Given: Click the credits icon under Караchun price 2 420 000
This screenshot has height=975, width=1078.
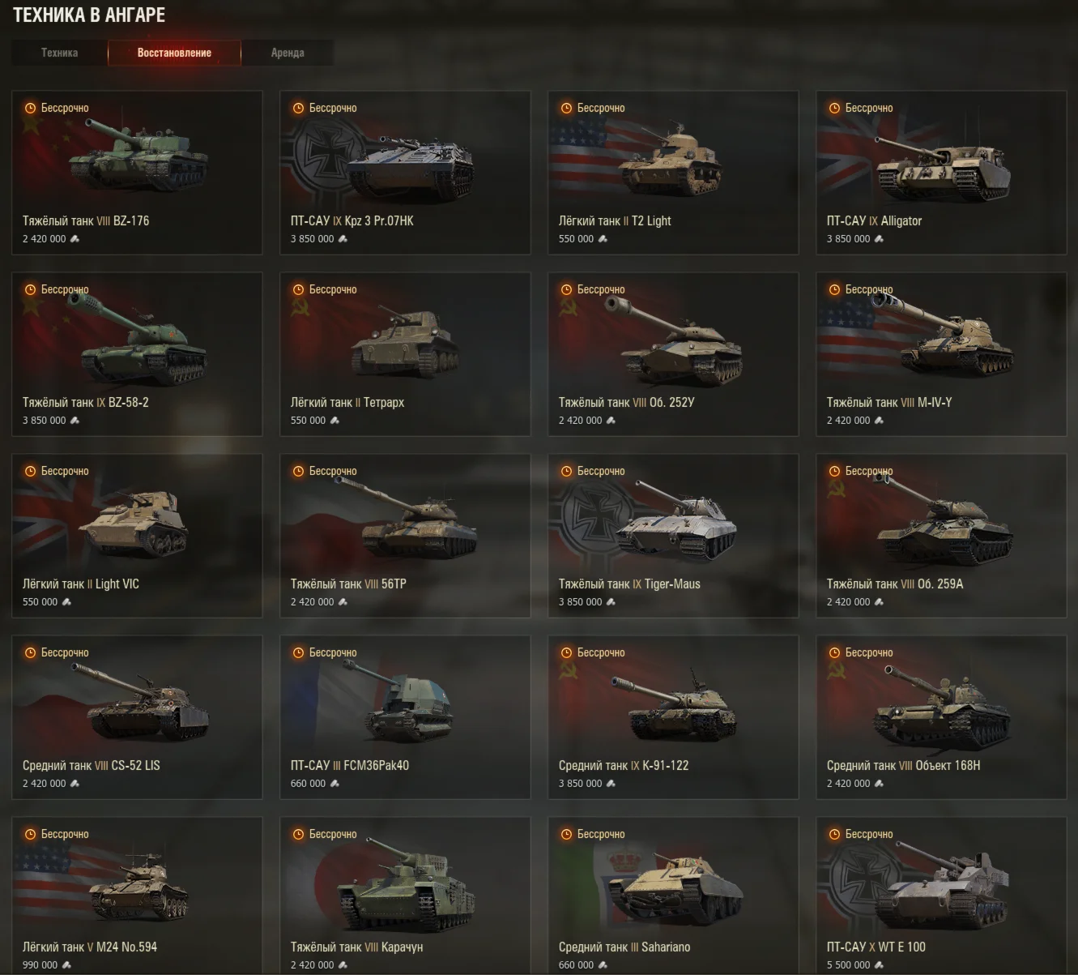Looking at the screenshot, I should click(343, 965).
